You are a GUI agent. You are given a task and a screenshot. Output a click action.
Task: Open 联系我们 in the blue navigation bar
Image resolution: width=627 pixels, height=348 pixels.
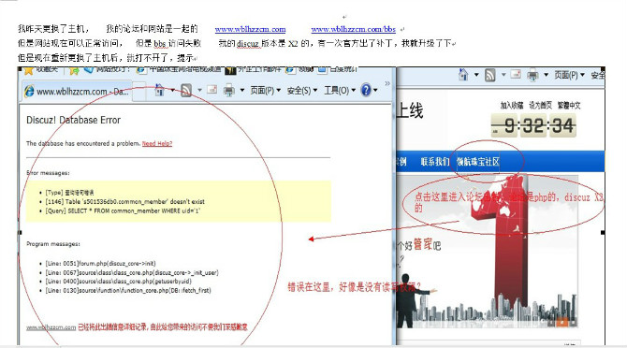pos(434,162)
